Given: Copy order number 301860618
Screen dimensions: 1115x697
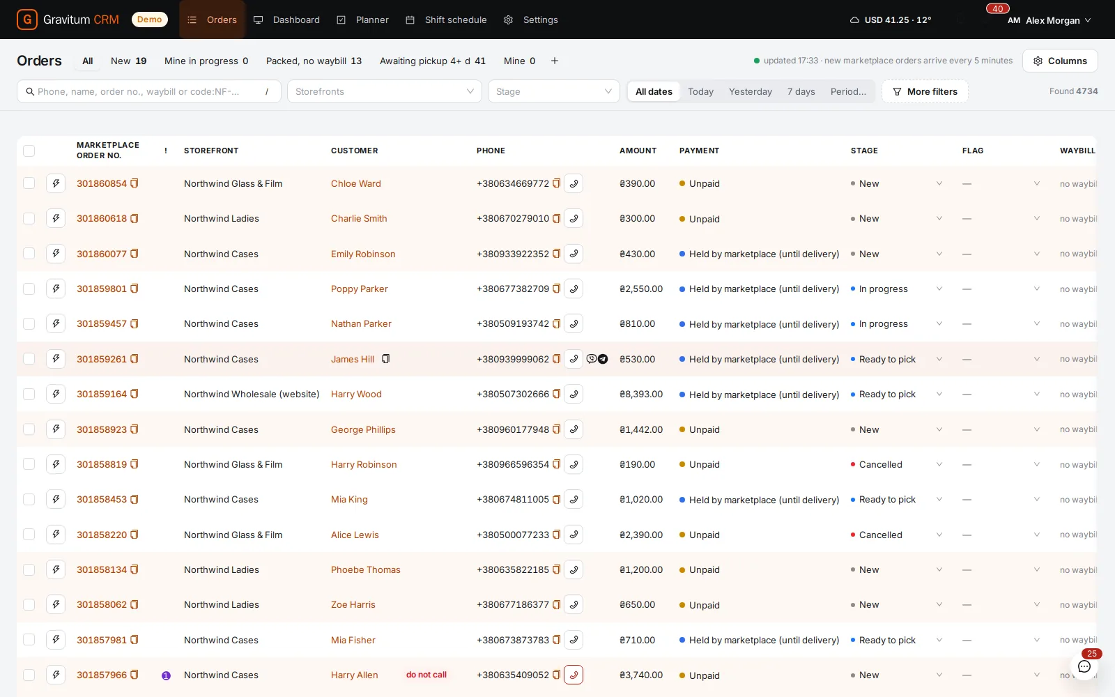Looking at the screenshot, I should (134, 218).
